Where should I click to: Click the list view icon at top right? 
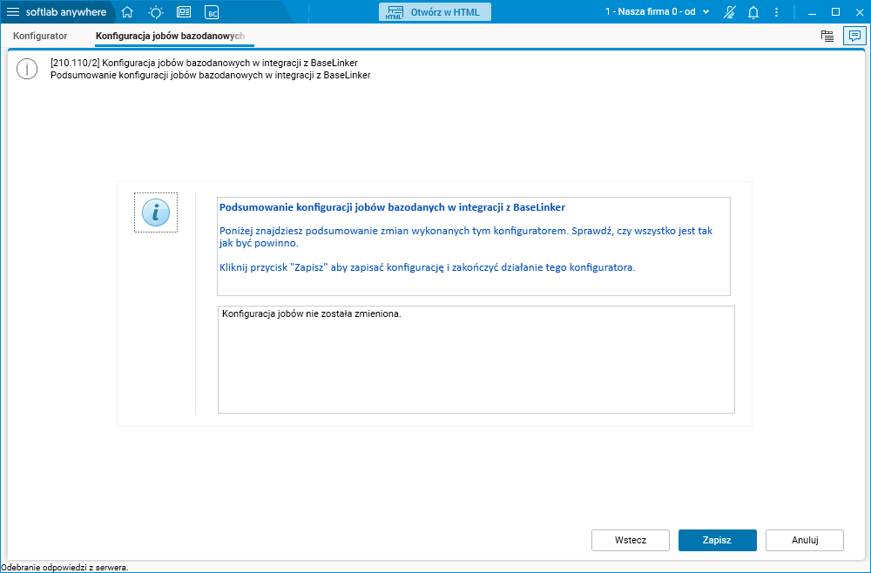point(827,36)
